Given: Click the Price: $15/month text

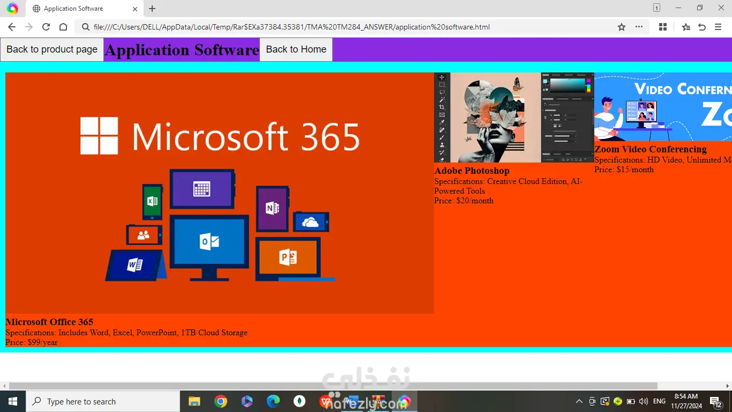Looking at the screenshot, I should pos(624,170).
